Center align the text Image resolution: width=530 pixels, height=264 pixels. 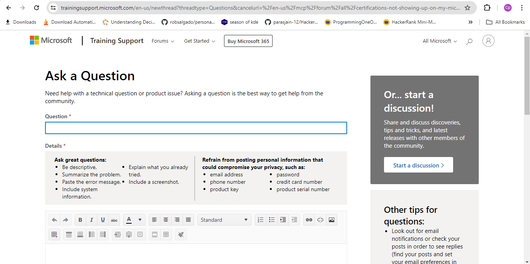[x=166, y=220]
